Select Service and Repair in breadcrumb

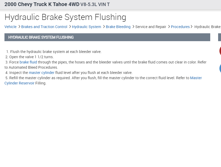coord(151,27)
